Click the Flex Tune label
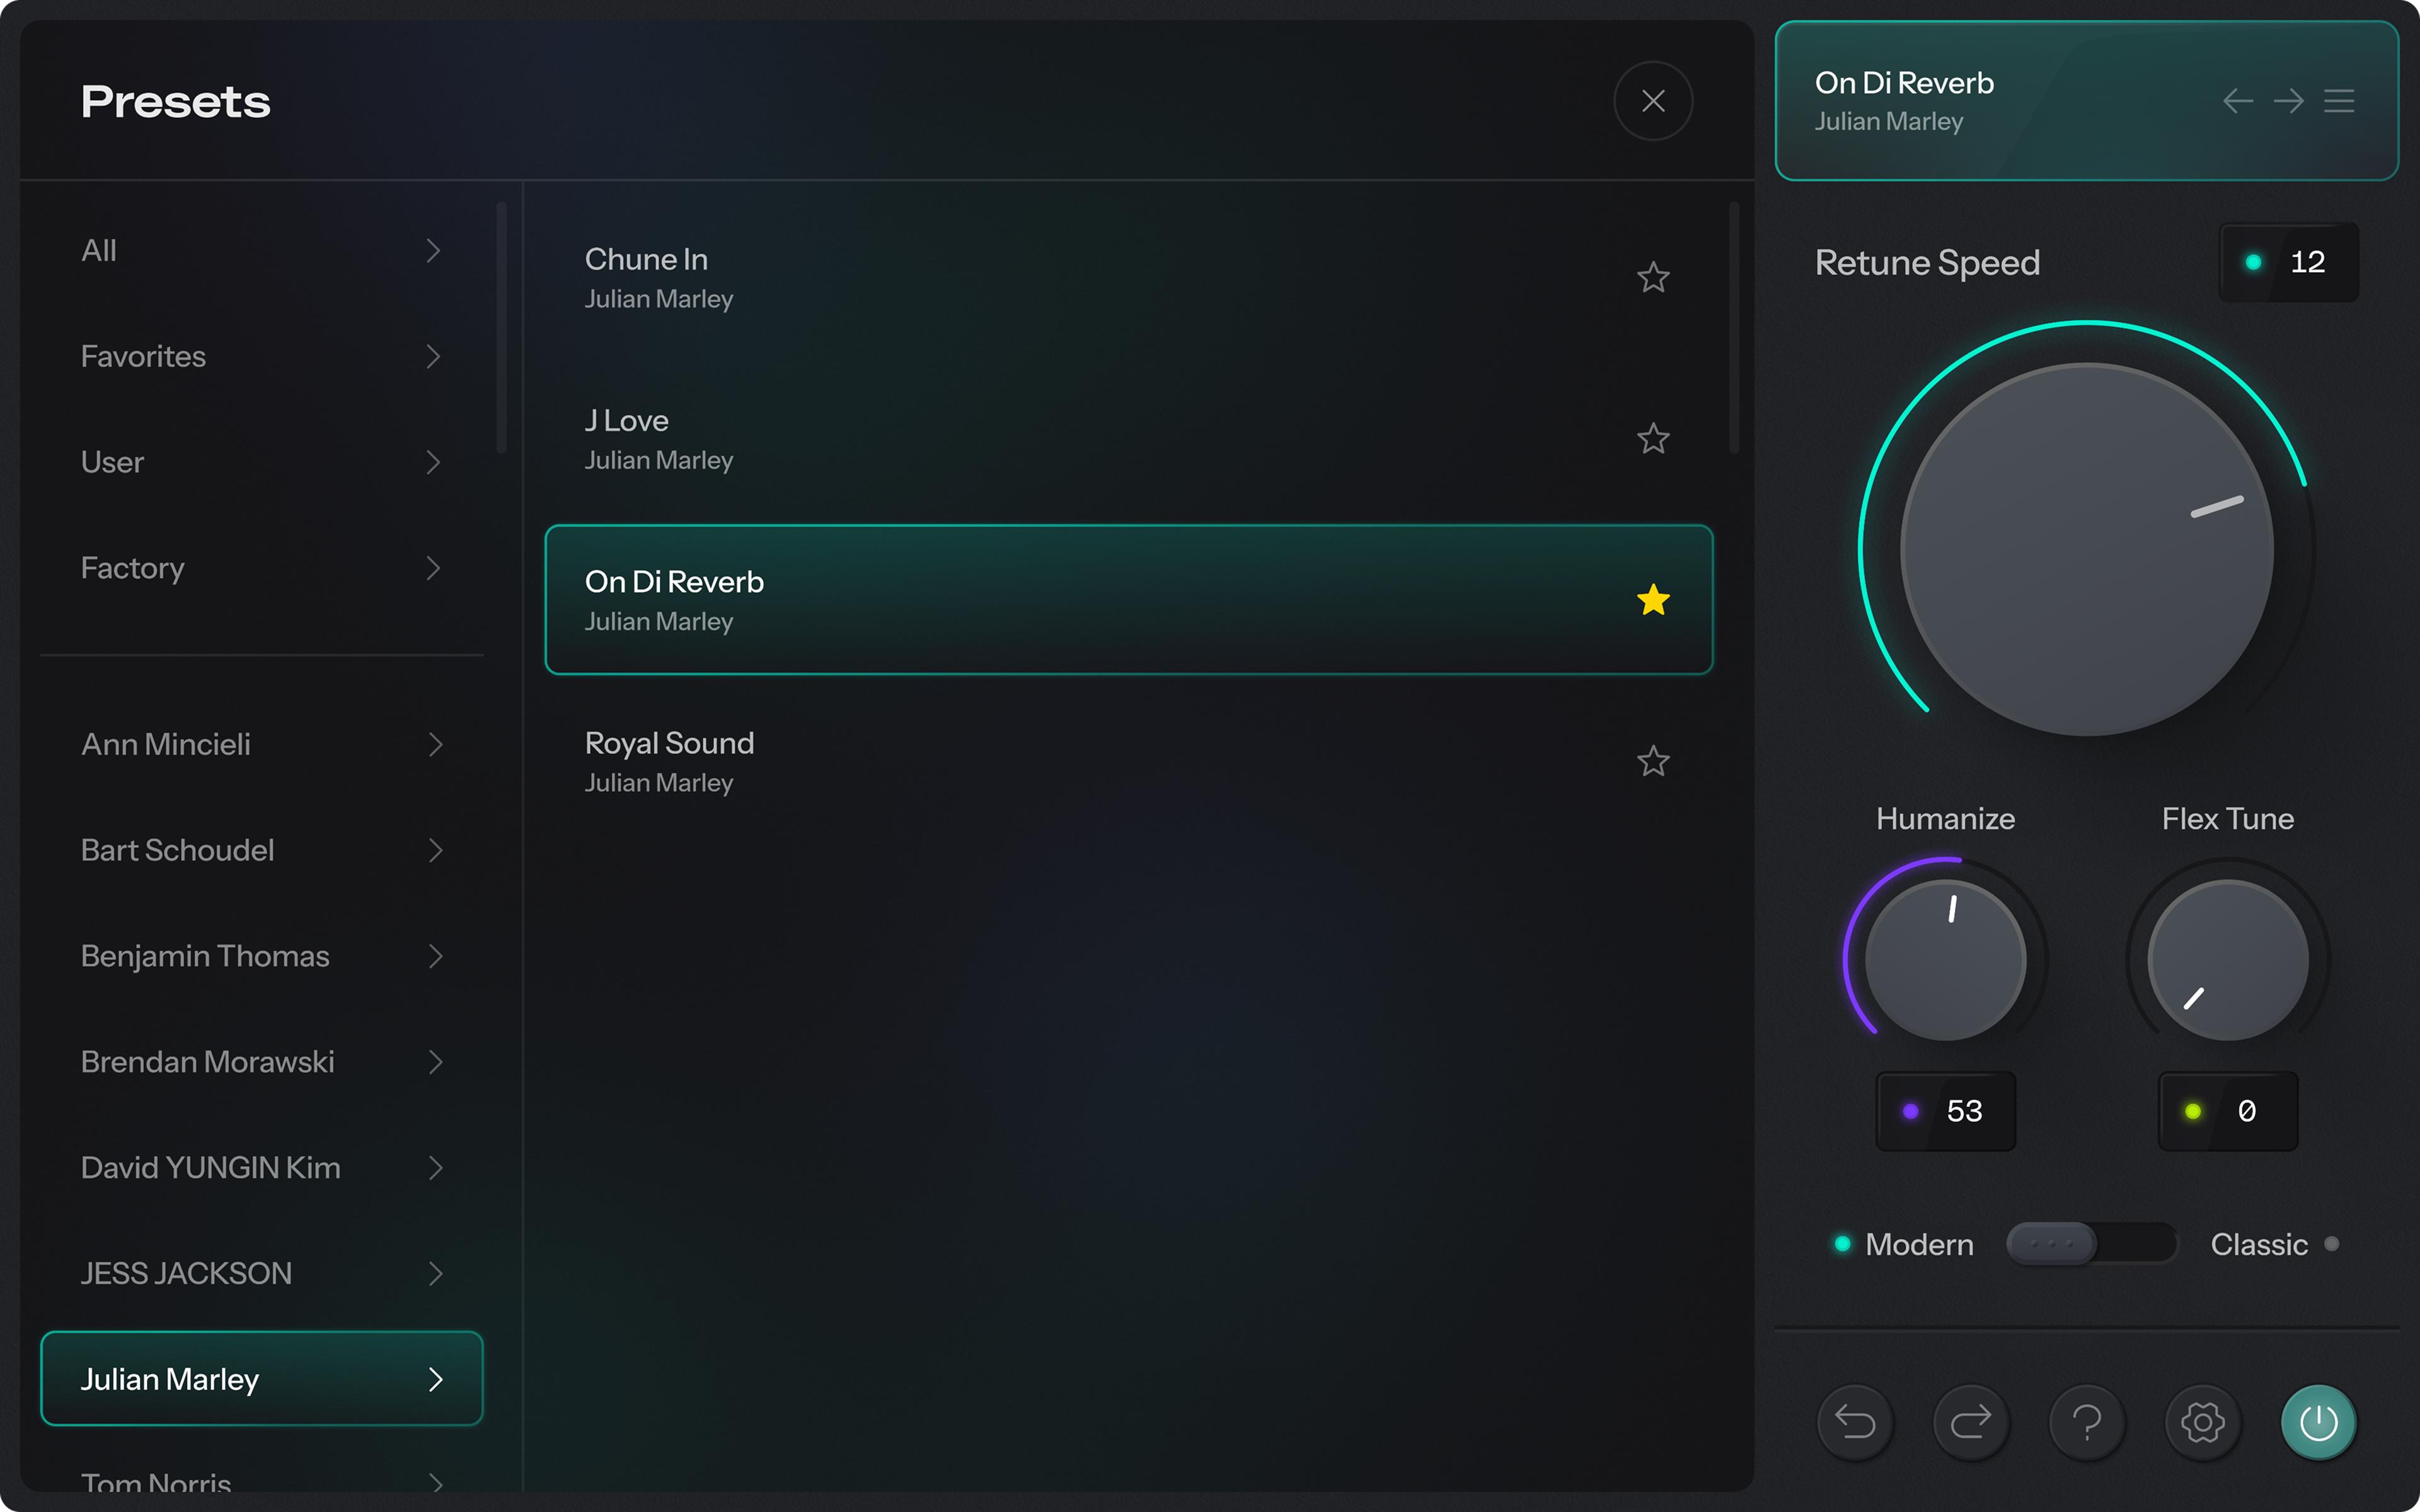The width and height of the screenshot is (2420, 1512). point(2228,819)
